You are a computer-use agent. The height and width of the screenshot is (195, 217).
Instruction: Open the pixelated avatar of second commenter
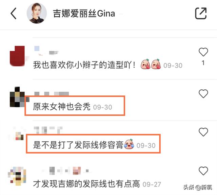17,97
